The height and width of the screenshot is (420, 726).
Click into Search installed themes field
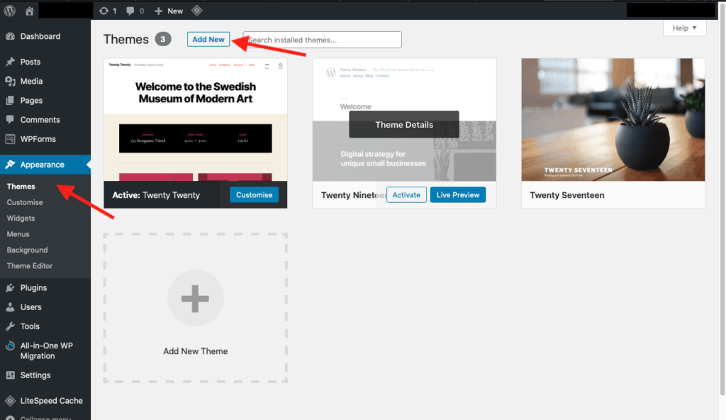323,40
